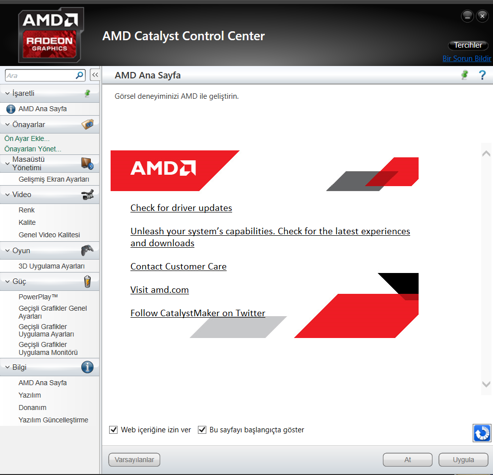Click scroll down arrow in content pane
Image resolution: width=493 pixels, height=475 pixels.
coord(486,384)
